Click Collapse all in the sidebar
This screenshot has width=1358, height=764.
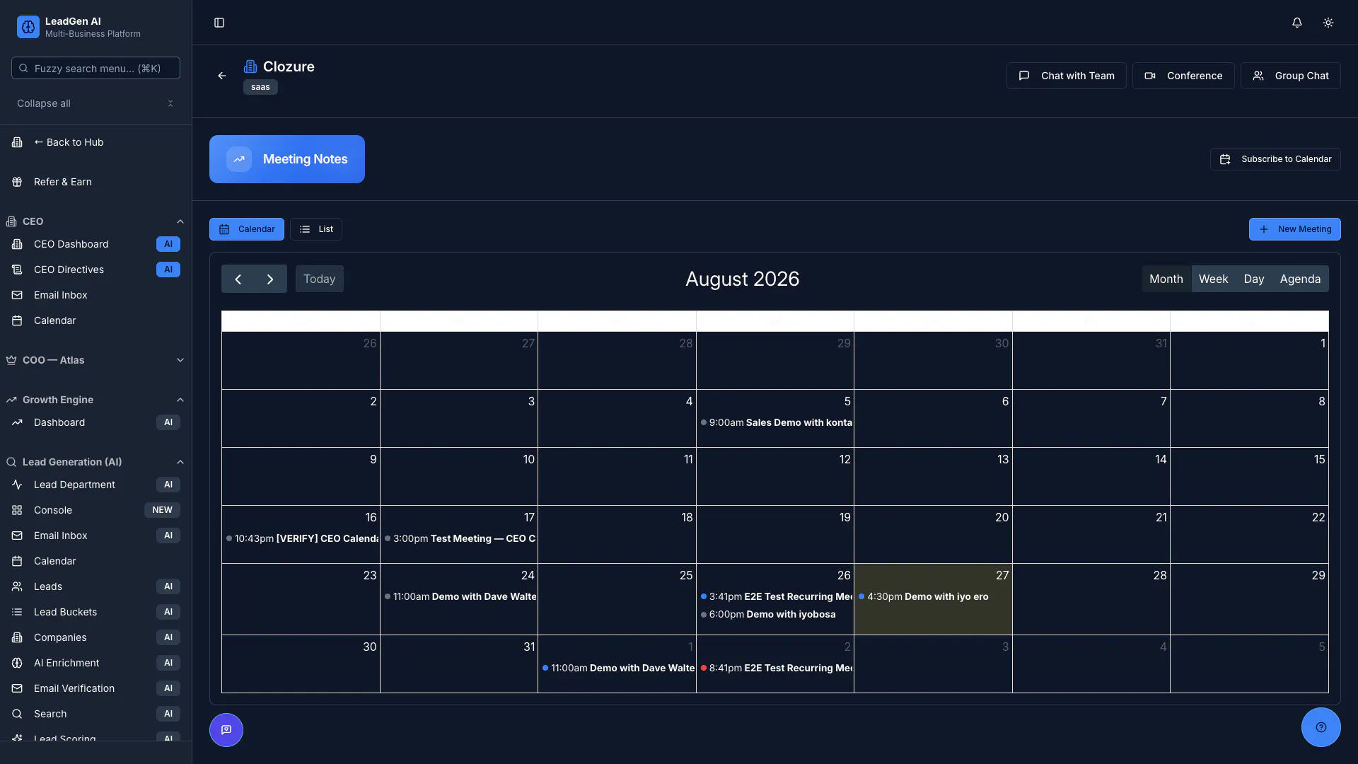95,103
